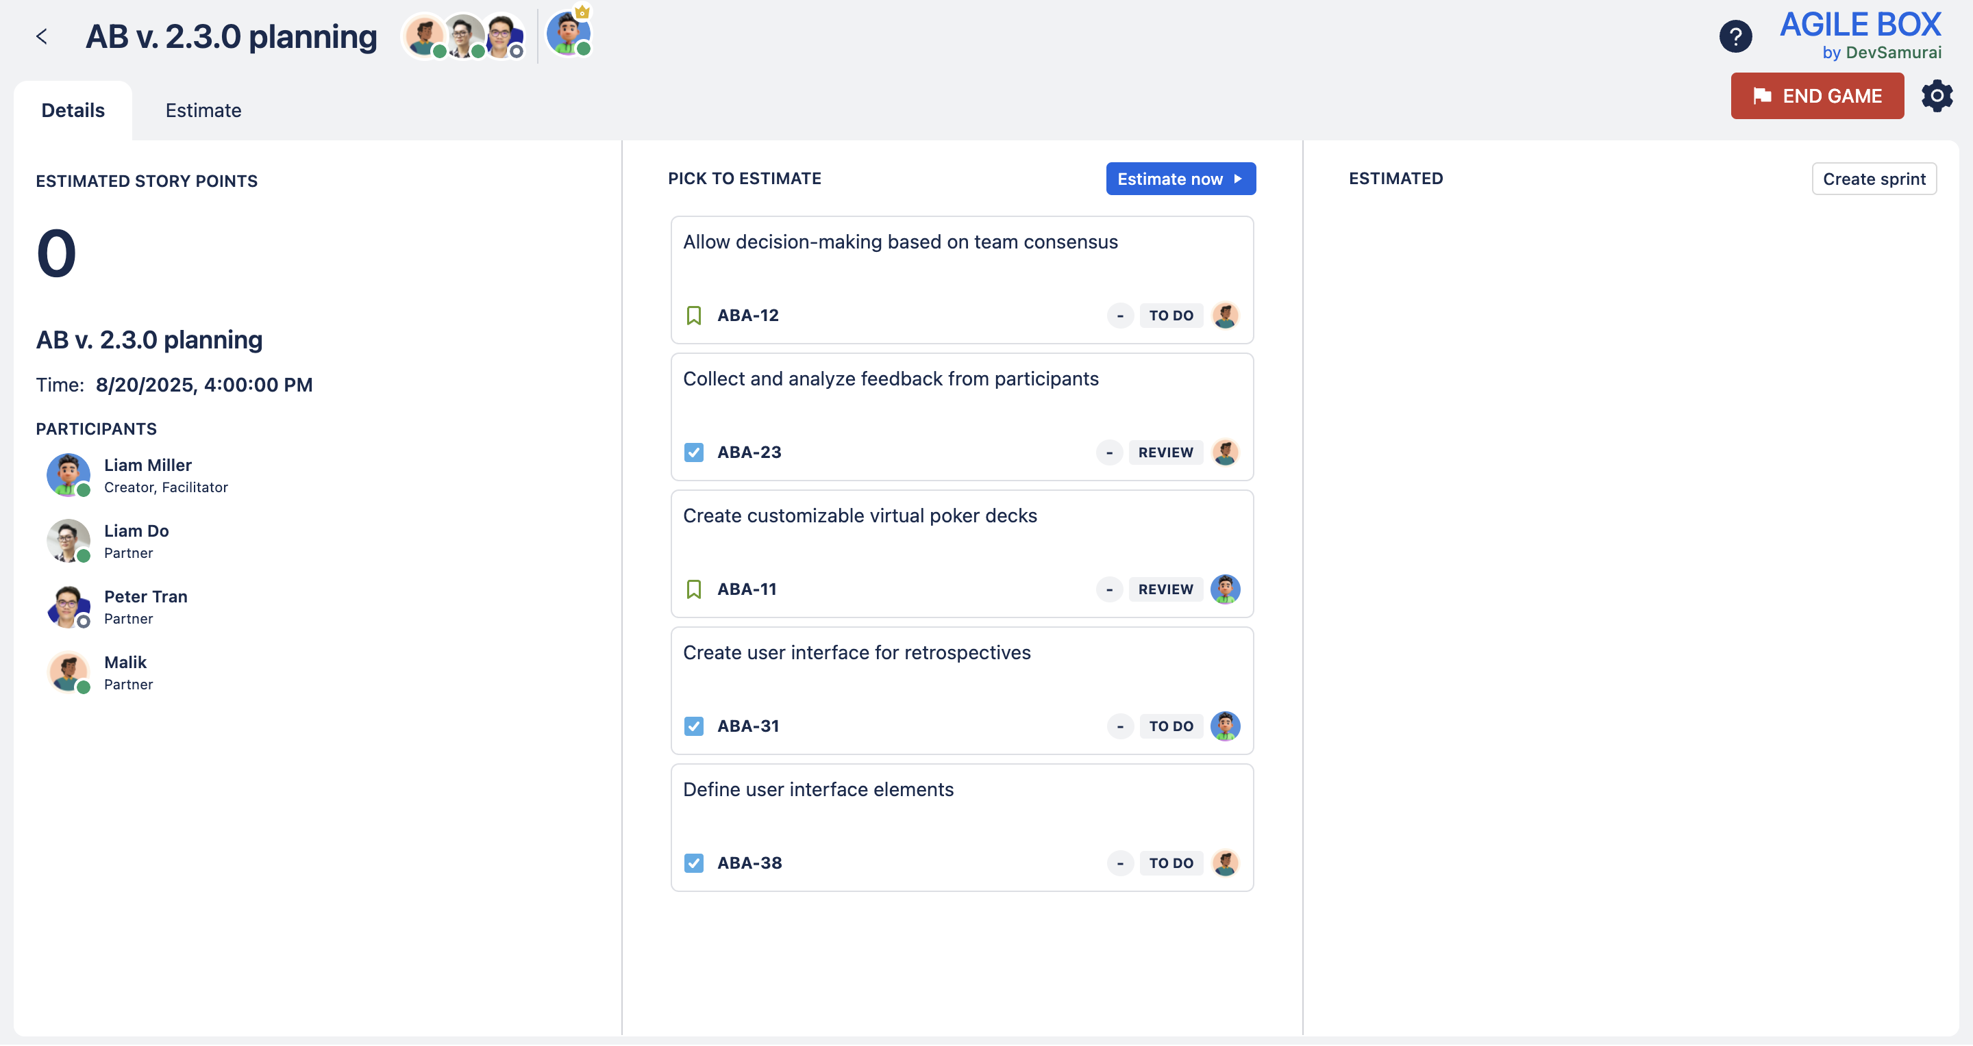Switch to the Estimate tab
Screen dimensions: 1973x1046
pos(203,110)
